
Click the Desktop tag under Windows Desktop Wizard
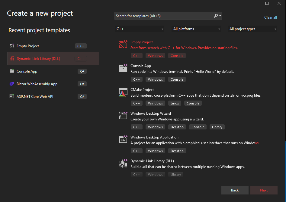177,127
